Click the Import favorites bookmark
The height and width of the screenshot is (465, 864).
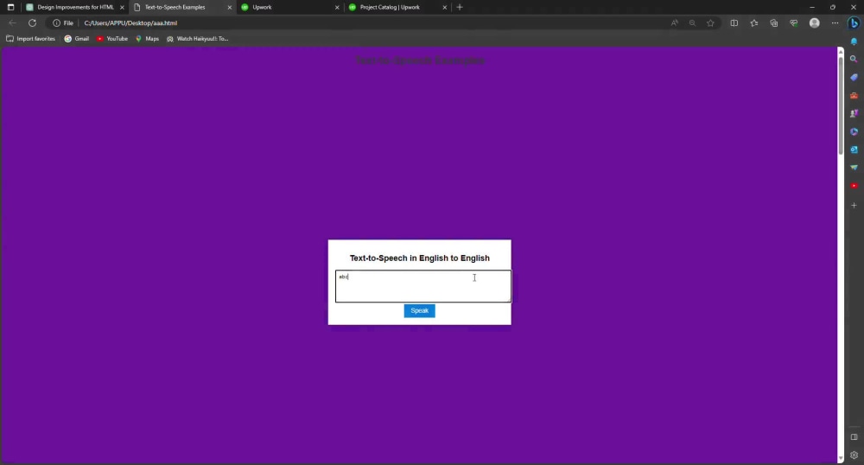30,39
